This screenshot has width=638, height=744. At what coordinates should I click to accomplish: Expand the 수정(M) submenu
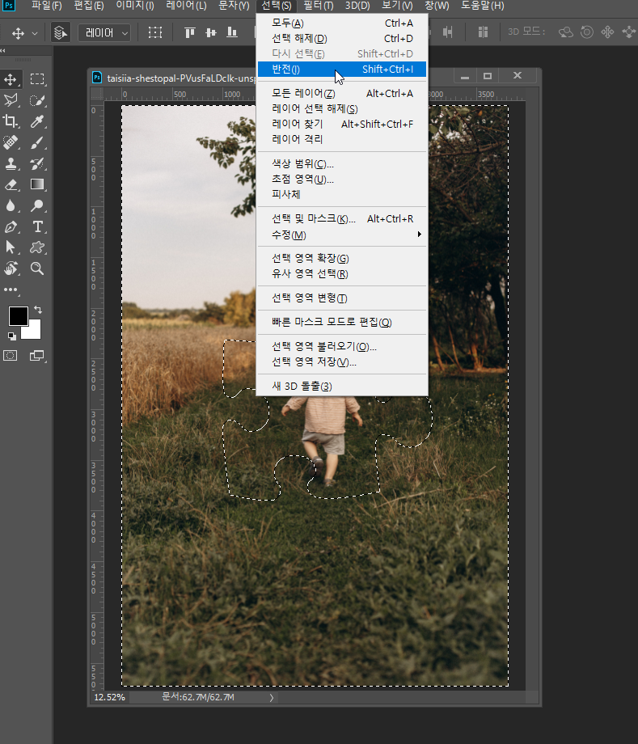[x=341, y=235]
